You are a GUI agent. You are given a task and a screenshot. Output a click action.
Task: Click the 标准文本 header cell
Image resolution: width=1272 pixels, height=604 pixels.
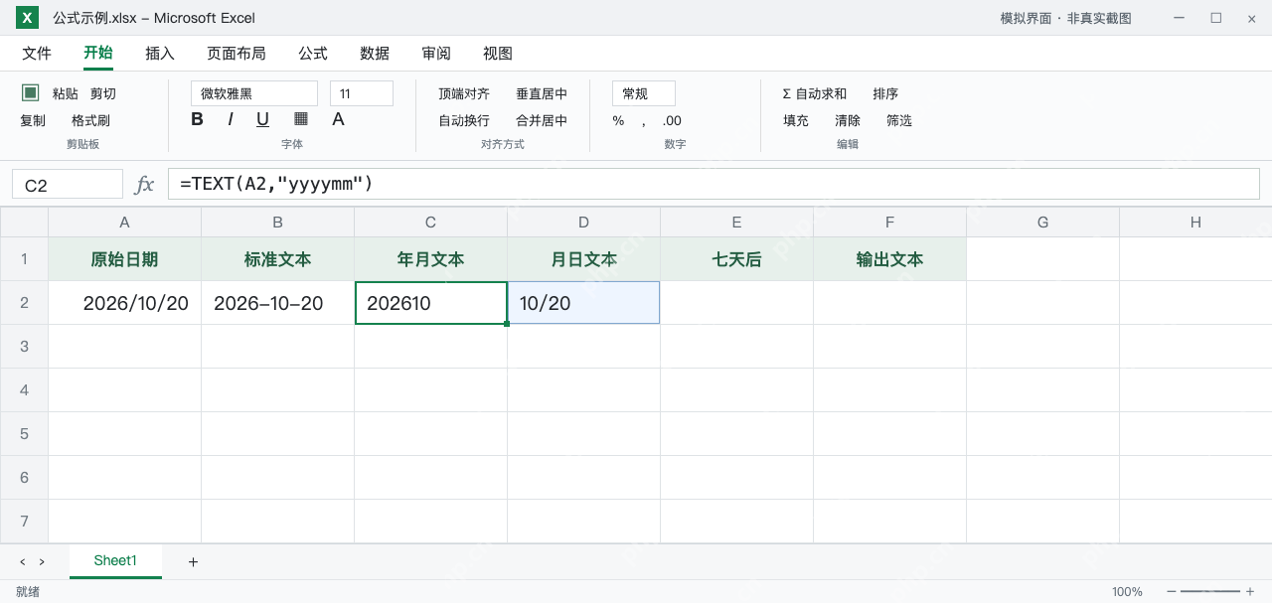coord(277,259)
